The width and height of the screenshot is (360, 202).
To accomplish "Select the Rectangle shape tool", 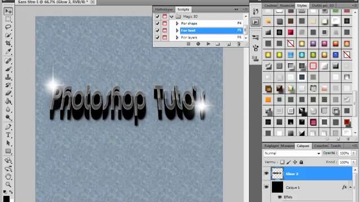I will (8, 151).
